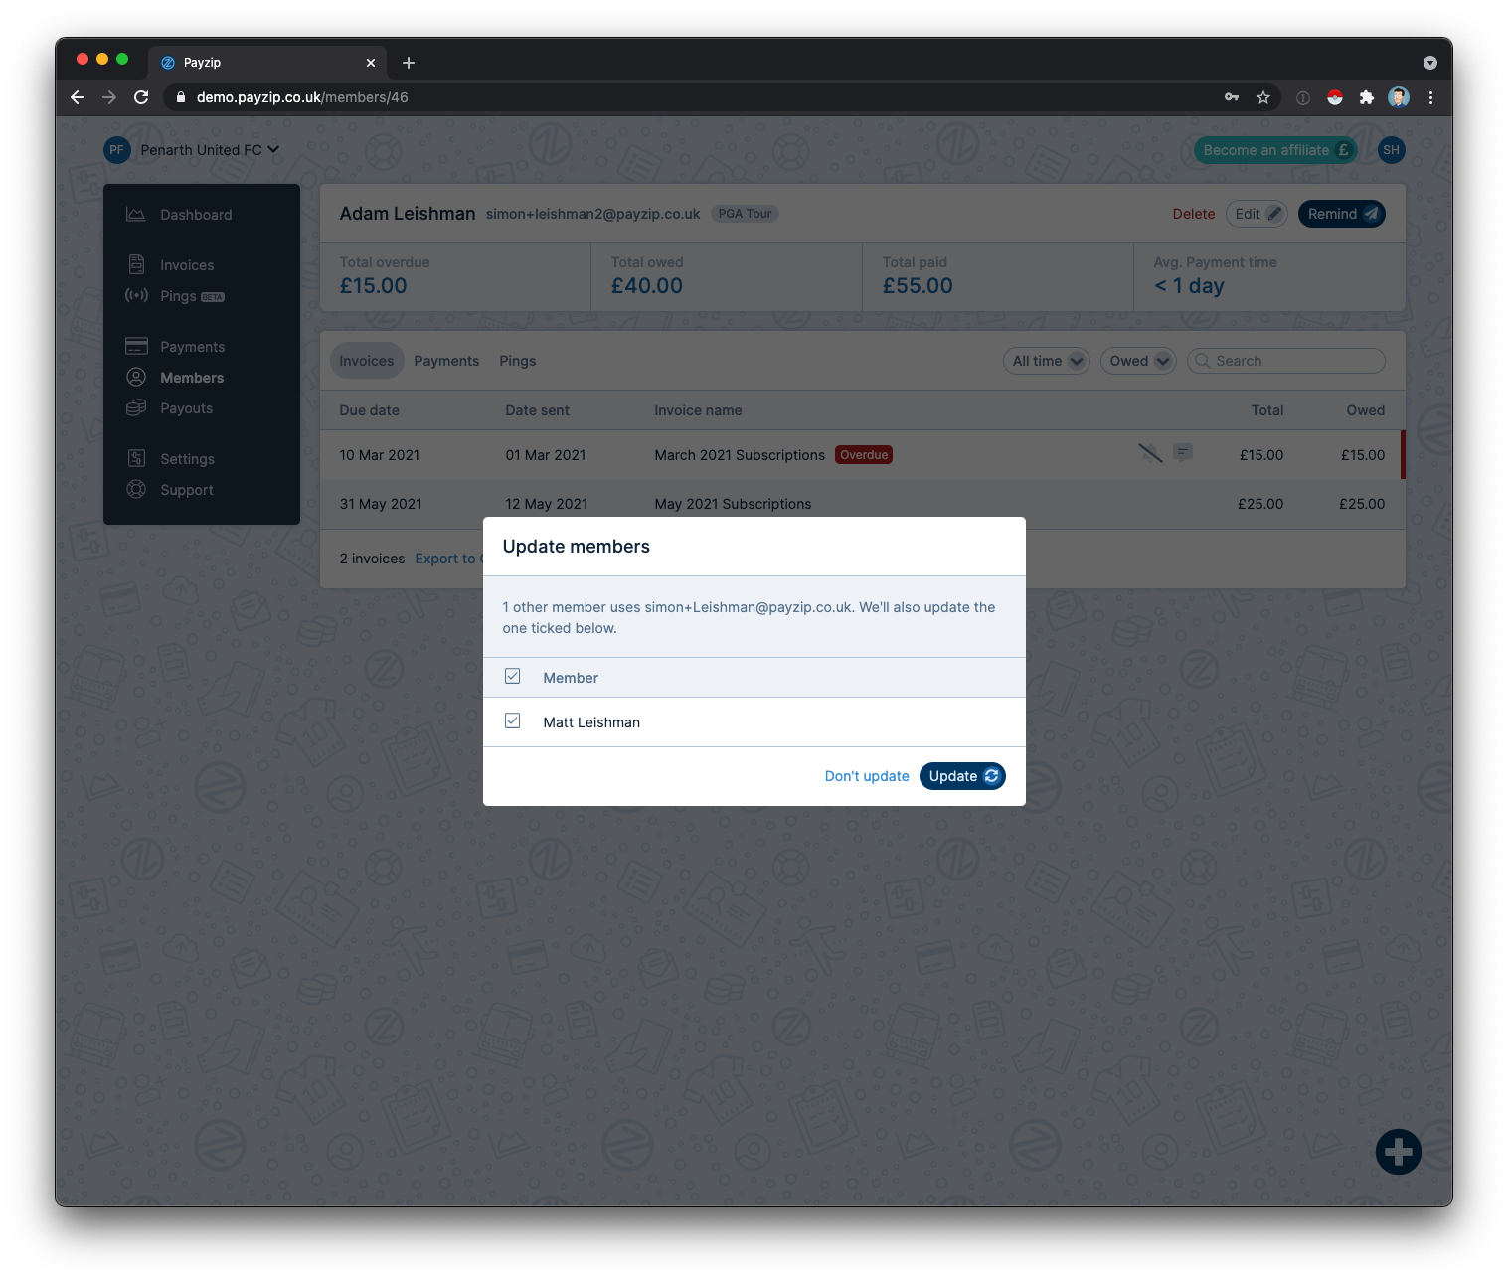
Task: Click the Payouts coins icon
Action: 136,407
